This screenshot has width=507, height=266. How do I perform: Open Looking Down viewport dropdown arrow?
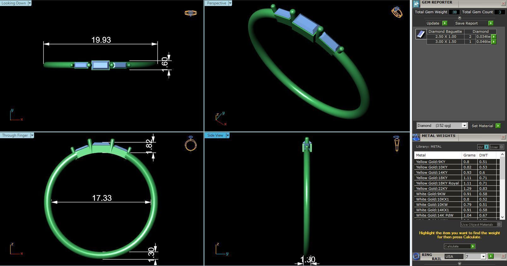[30, 3]
